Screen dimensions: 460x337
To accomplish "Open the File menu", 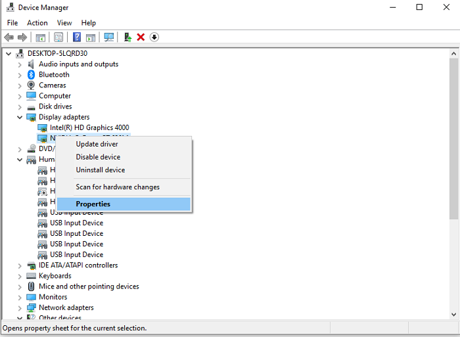I will [12, 23].
